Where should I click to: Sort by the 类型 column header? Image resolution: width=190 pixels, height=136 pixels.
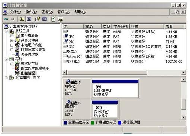(x=107, y=26)
